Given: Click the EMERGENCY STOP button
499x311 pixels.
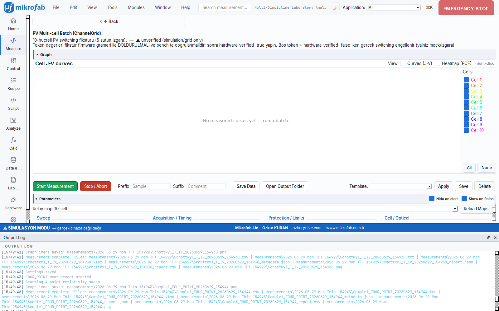Looking at the screenshot, I should point(466,7).
